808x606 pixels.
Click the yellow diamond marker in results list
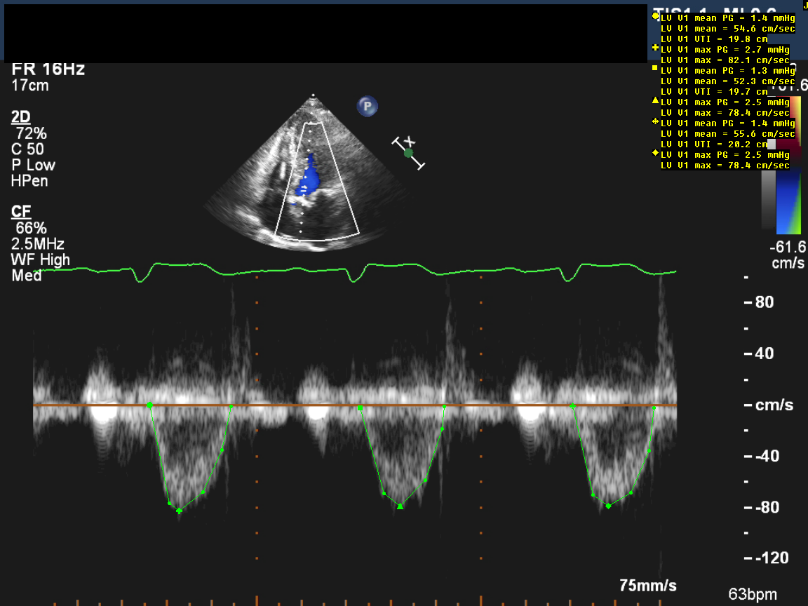coord(655,153)
